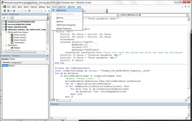Open the Run menu
The height and width of the screenshot is (121, 192).
[x=48, y=7]
